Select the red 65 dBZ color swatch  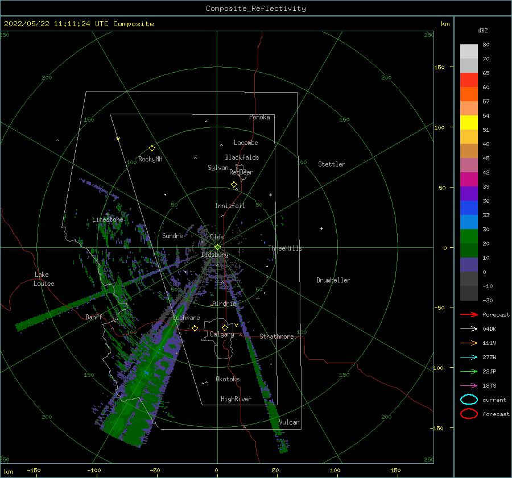pos(469,80)
